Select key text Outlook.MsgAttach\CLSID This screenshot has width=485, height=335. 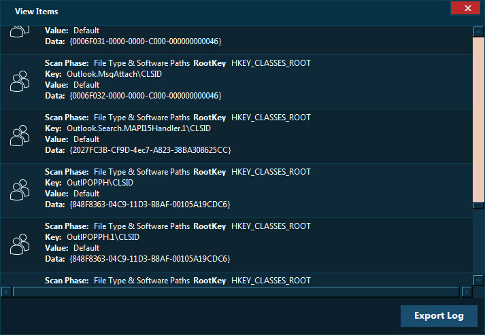114,74
